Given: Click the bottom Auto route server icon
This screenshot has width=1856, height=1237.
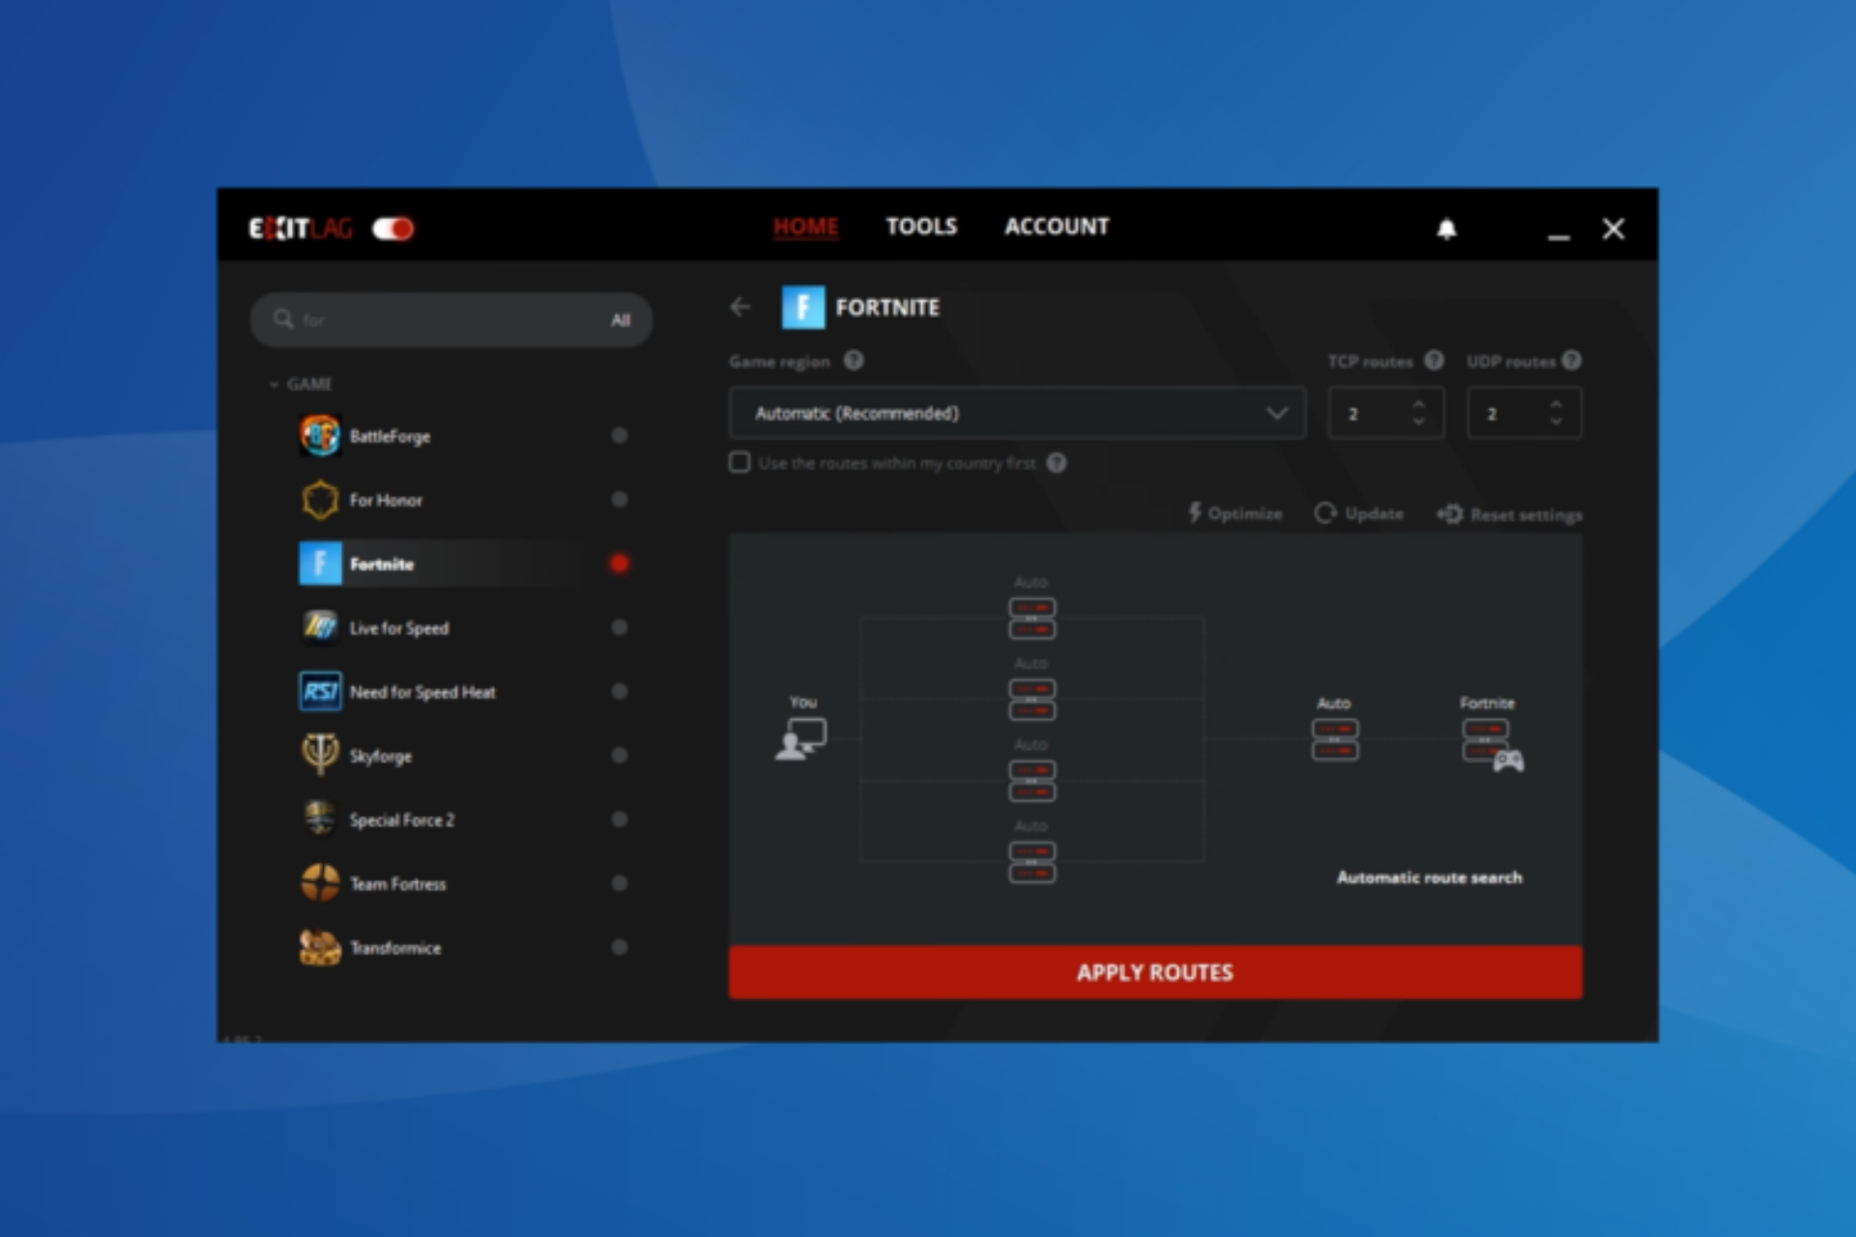Looking at the screenshot, I should click(x=1032, y=862).
